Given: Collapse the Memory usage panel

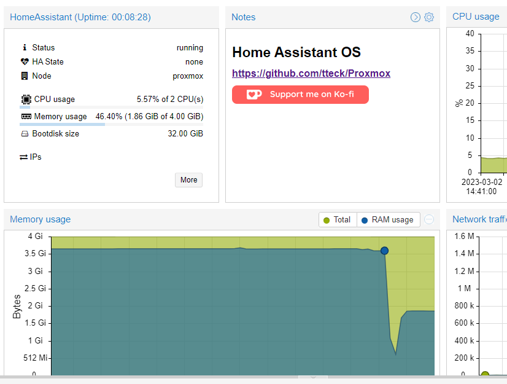Looking at the screenshot, I should [x=429, y=219].
